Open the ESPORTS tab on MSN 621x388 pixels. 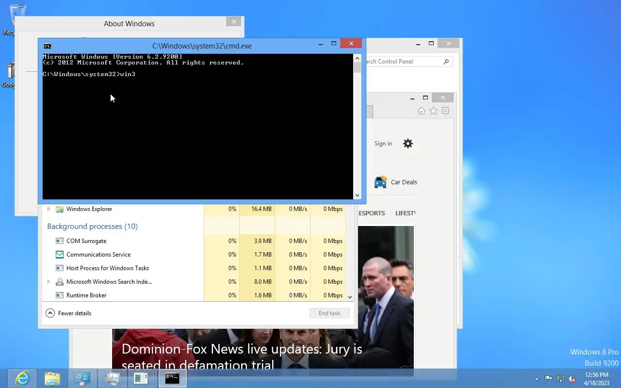[372, 213]
